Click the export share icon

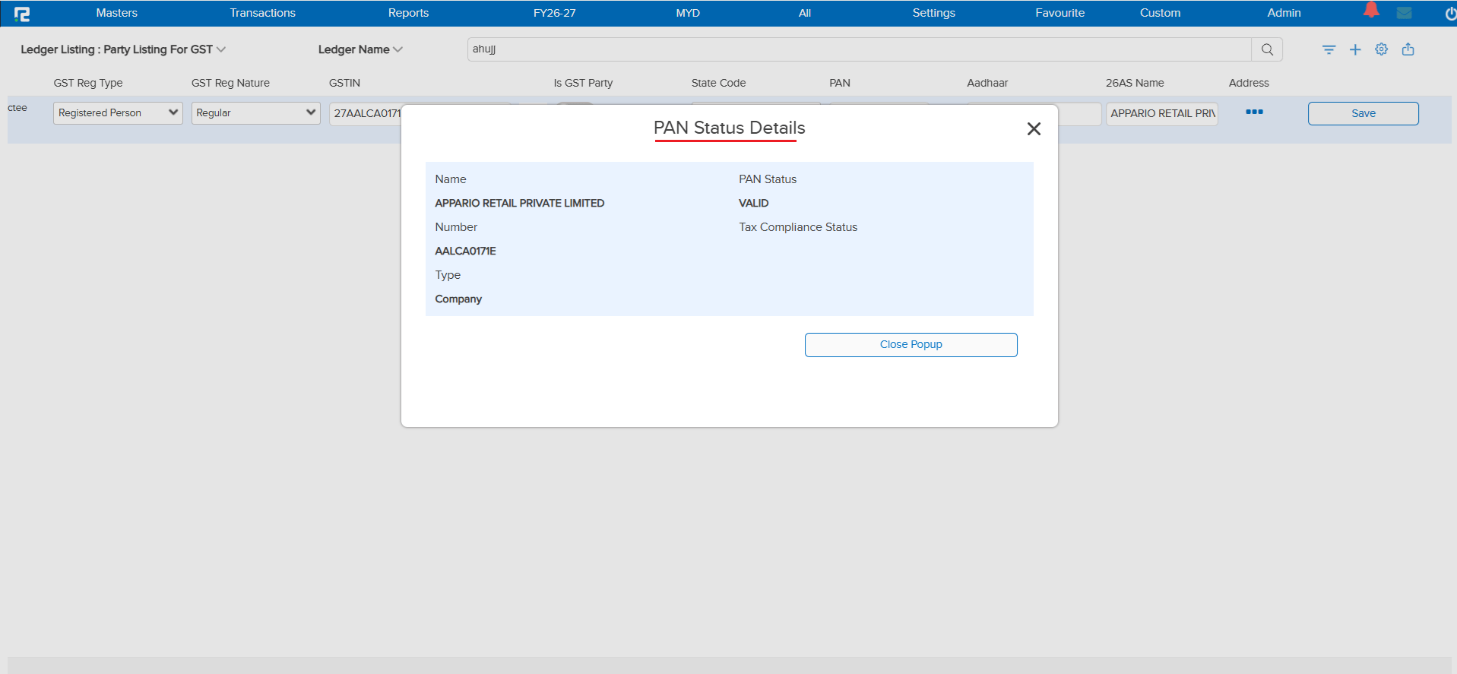(1408, 49)
